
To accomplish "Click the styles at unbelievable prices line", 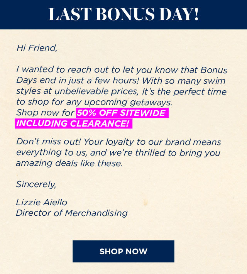I will coord(121,91).
